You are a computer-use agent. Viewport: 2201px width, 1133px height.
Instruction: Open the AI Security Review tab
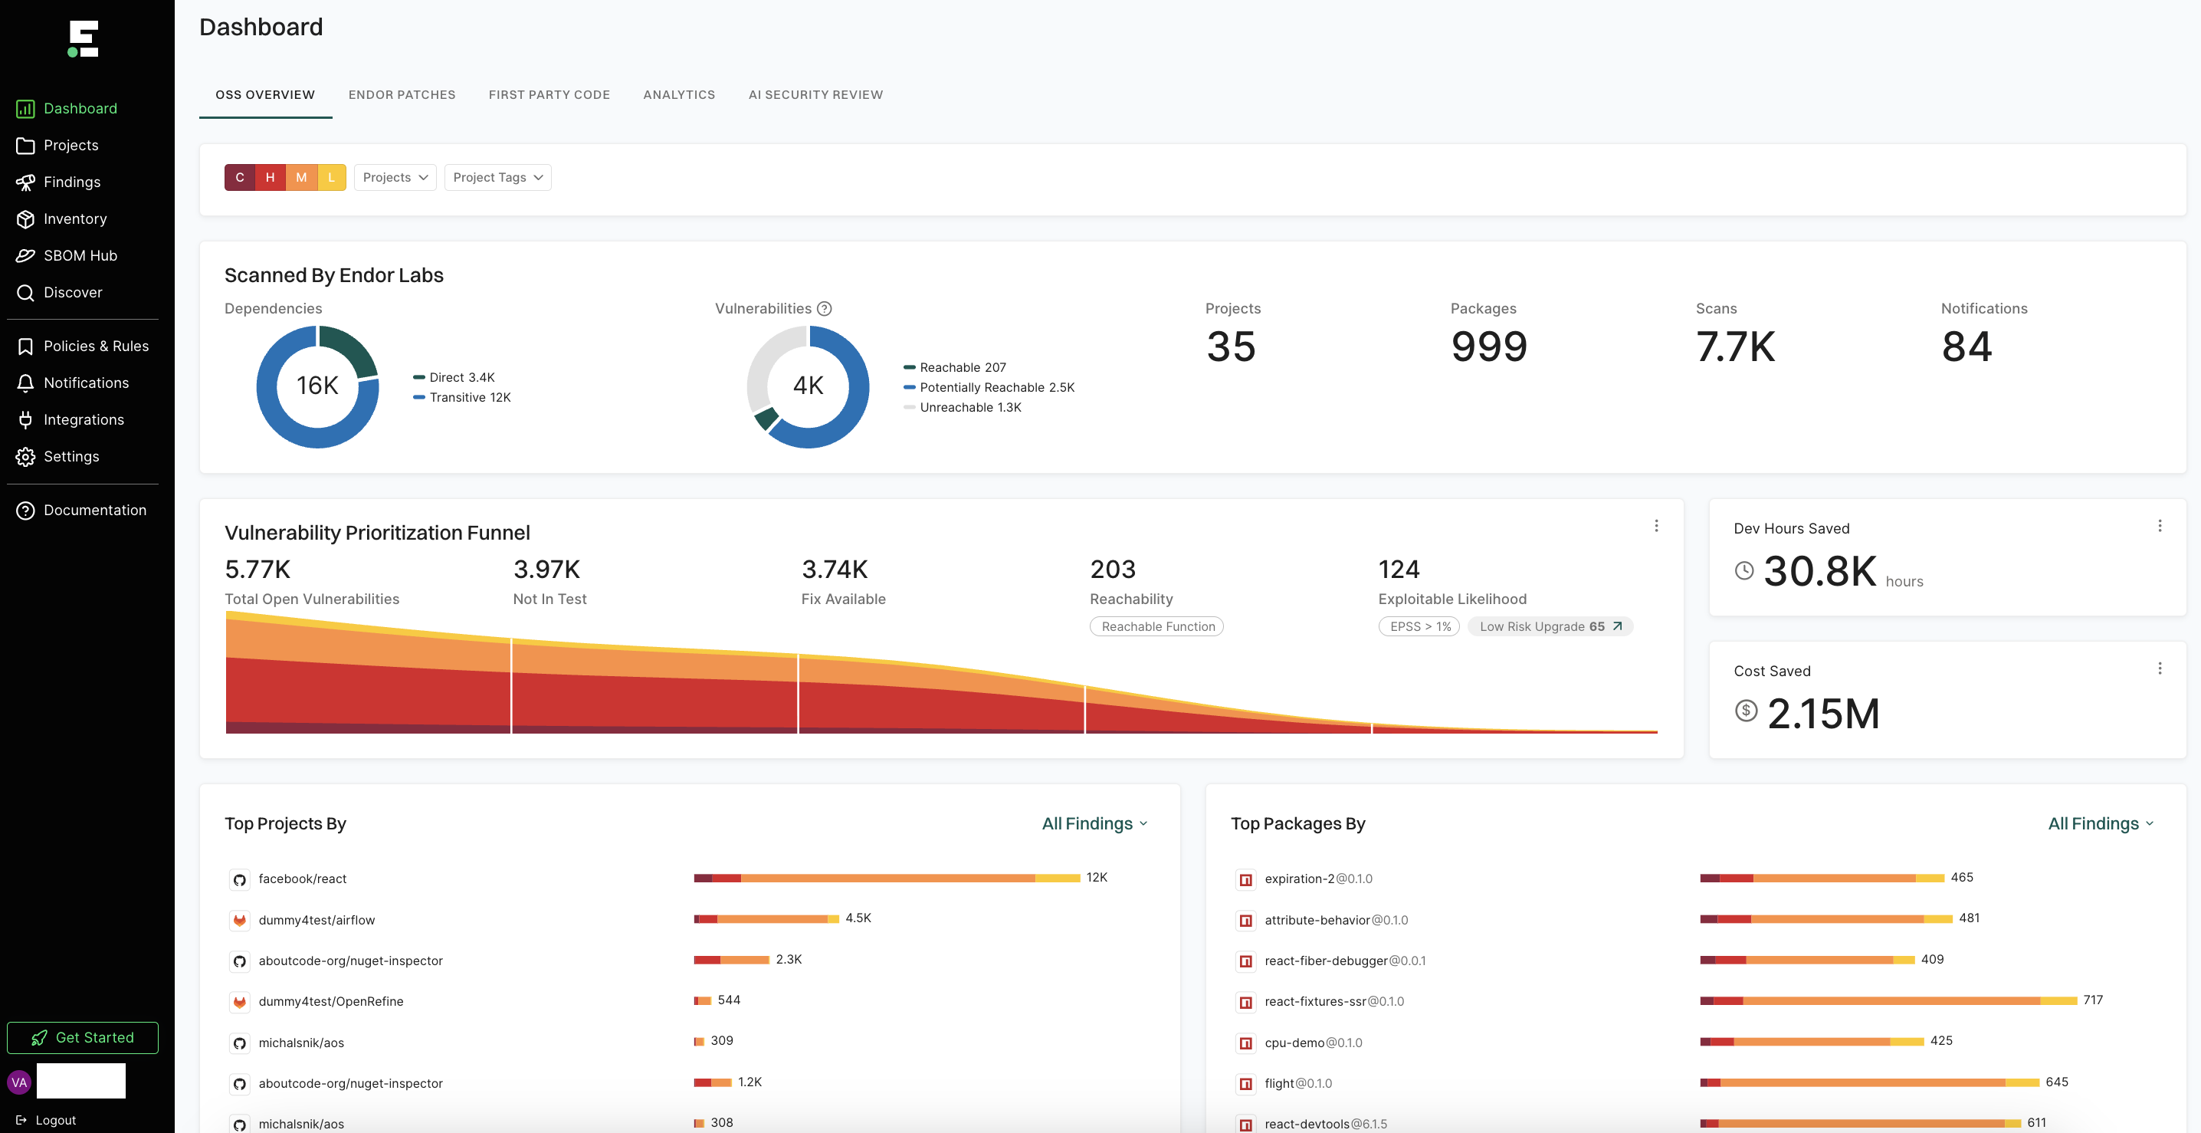pos(815,95)
